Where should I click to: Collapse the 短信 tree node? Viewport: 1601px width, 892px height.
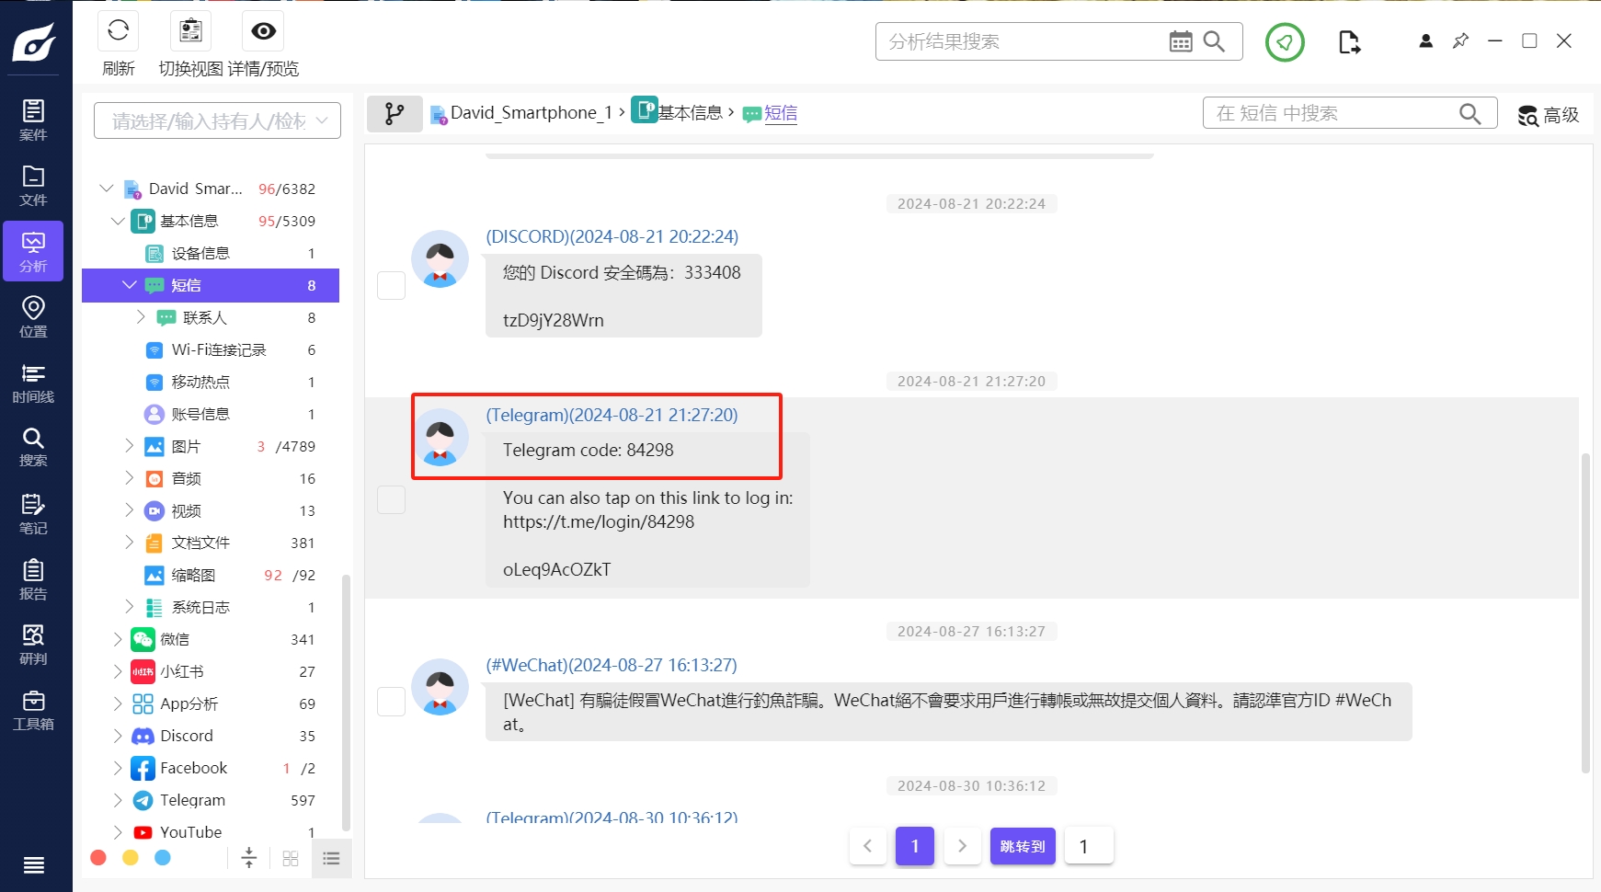130,285
